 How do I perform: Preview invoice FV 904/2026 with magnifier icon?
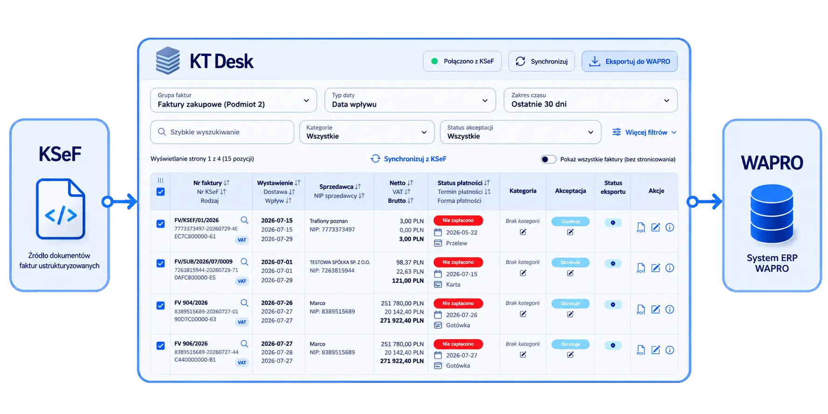click(244, 303)
